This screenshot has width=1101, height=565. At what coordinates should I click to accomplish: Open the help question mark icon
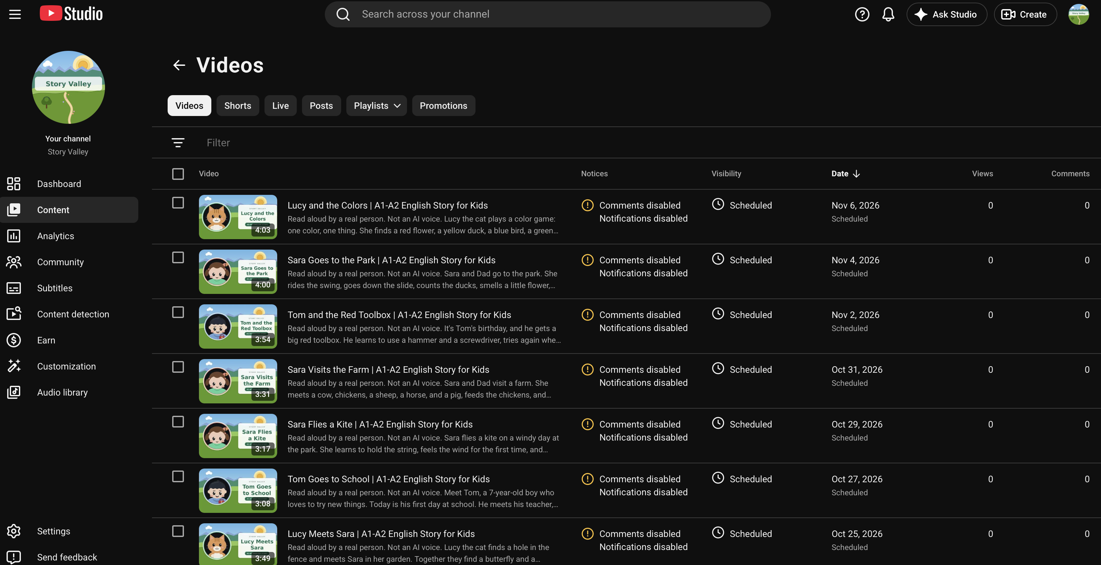pyautogui.click(x=862, y=14)
